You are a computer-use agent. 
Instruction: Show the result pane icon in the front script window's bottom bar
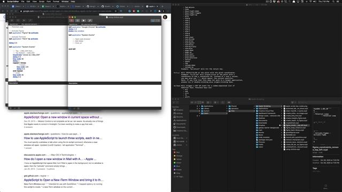[x=74, y=108]
